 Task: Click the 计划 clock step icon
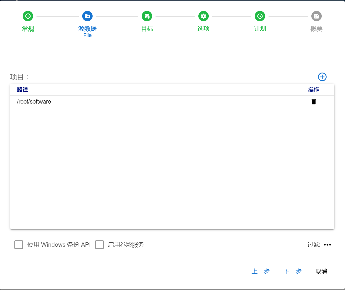(x=260, y=16)
